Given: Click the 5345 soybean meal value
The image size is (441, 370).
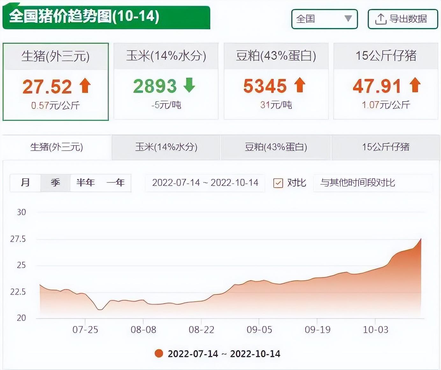Looking at the screenshot, I should [265, 86].
